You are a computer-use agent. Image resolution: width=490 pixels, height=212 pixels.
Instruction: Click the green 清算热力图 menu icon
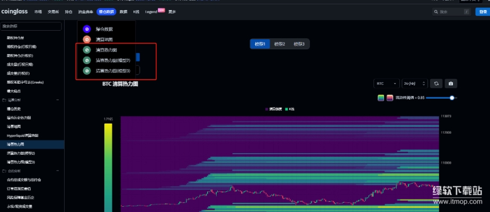point(87,50)
